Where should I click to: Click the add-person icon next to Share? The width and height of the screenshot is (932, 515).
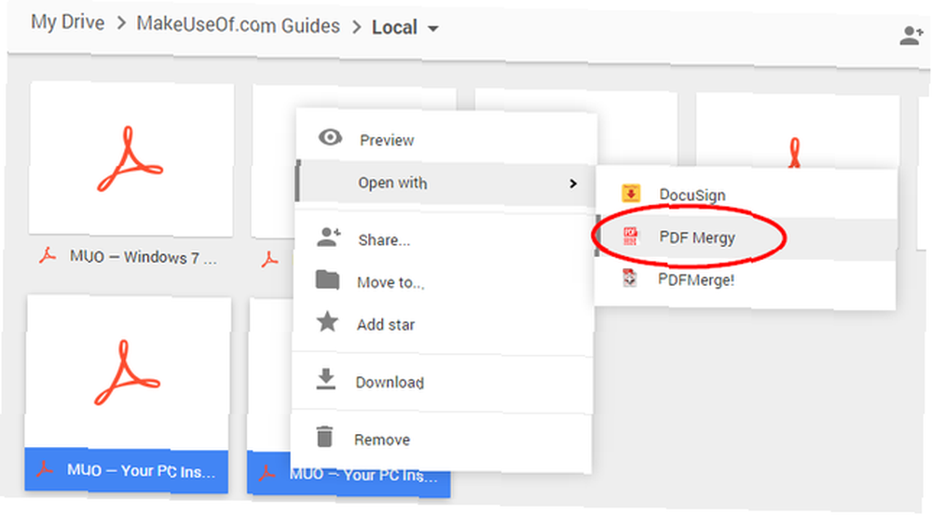pyautogui.click(x=329, y=237)
